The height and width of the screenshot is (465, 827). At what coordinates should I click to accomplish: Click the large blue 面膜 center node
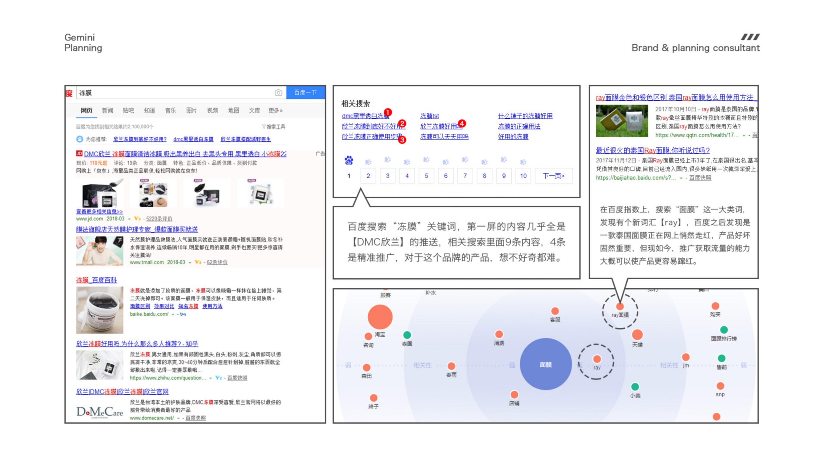pos(546,364)
